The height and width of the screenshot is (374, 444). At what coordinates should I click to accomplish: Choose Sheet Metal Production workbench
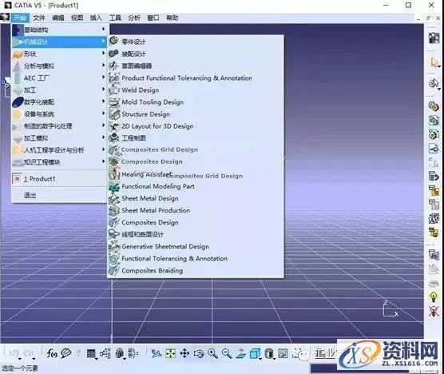(196, 210)
